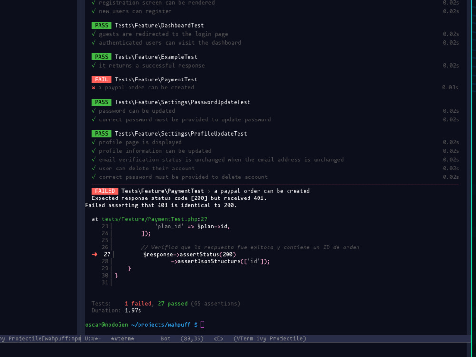Click the PASS badge next to ProfileUpdateTest
This screenshot has width=476, height=357.
click(x=101, y=134)
